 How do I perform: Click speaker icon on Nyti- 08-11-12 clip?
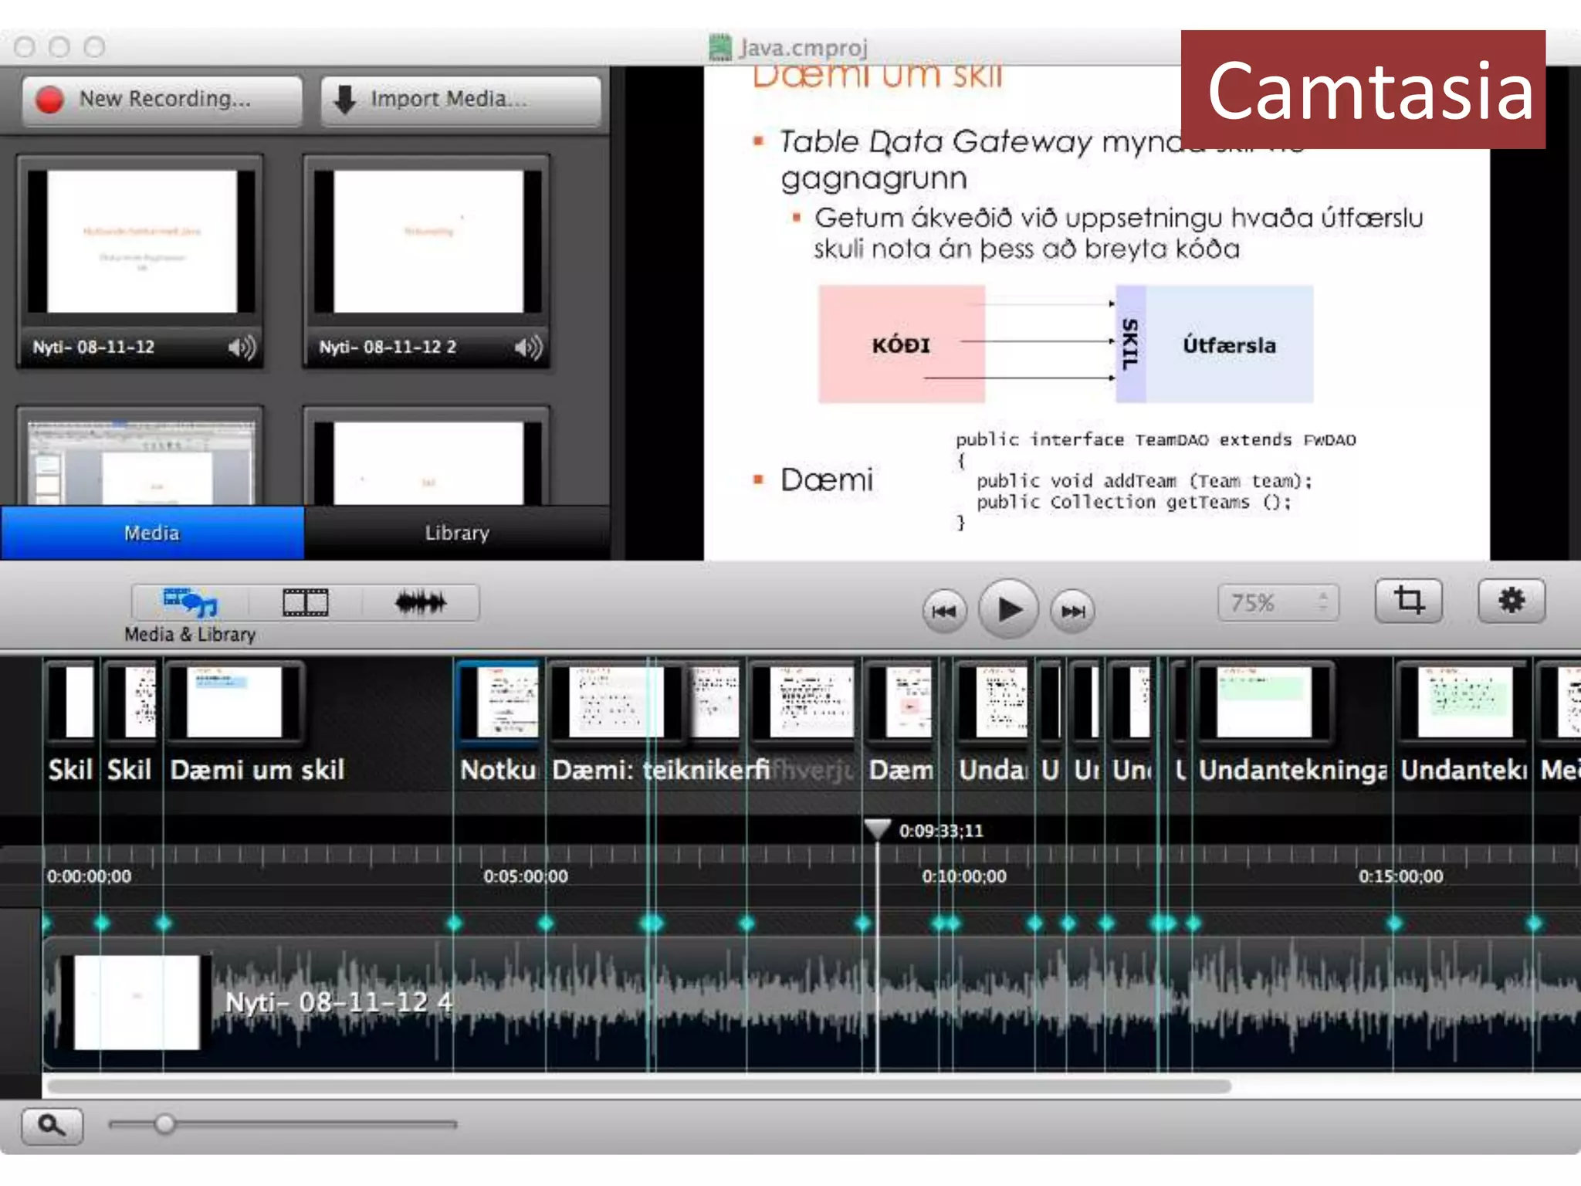coord(242,347)
